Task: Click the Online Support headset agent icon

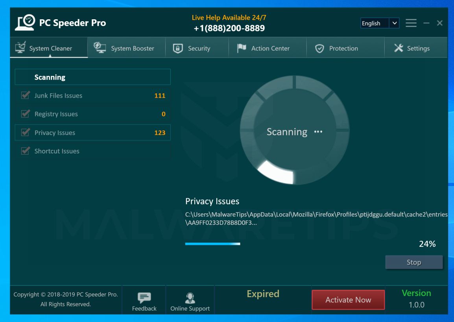Action: tap(190, 298)
